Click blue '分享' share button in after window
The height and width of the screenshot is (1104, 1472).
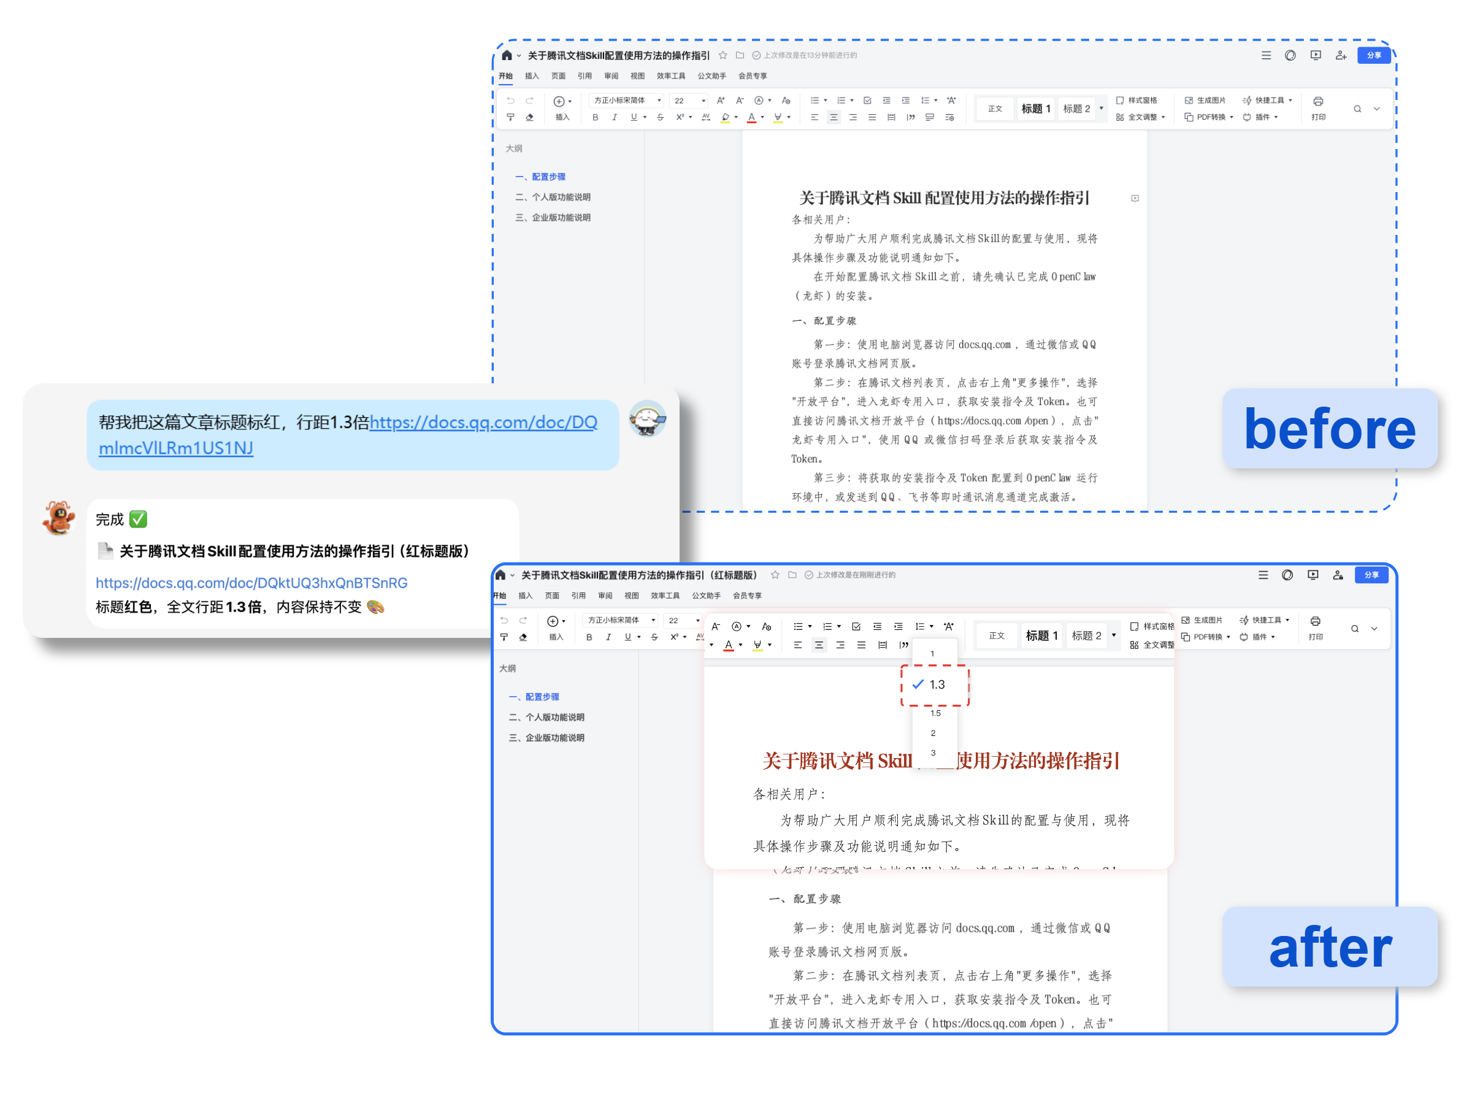click(1371, 575)
